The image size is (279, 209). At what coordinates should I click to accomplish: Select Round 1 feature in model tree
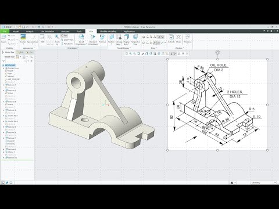click(x=10, y=141)
